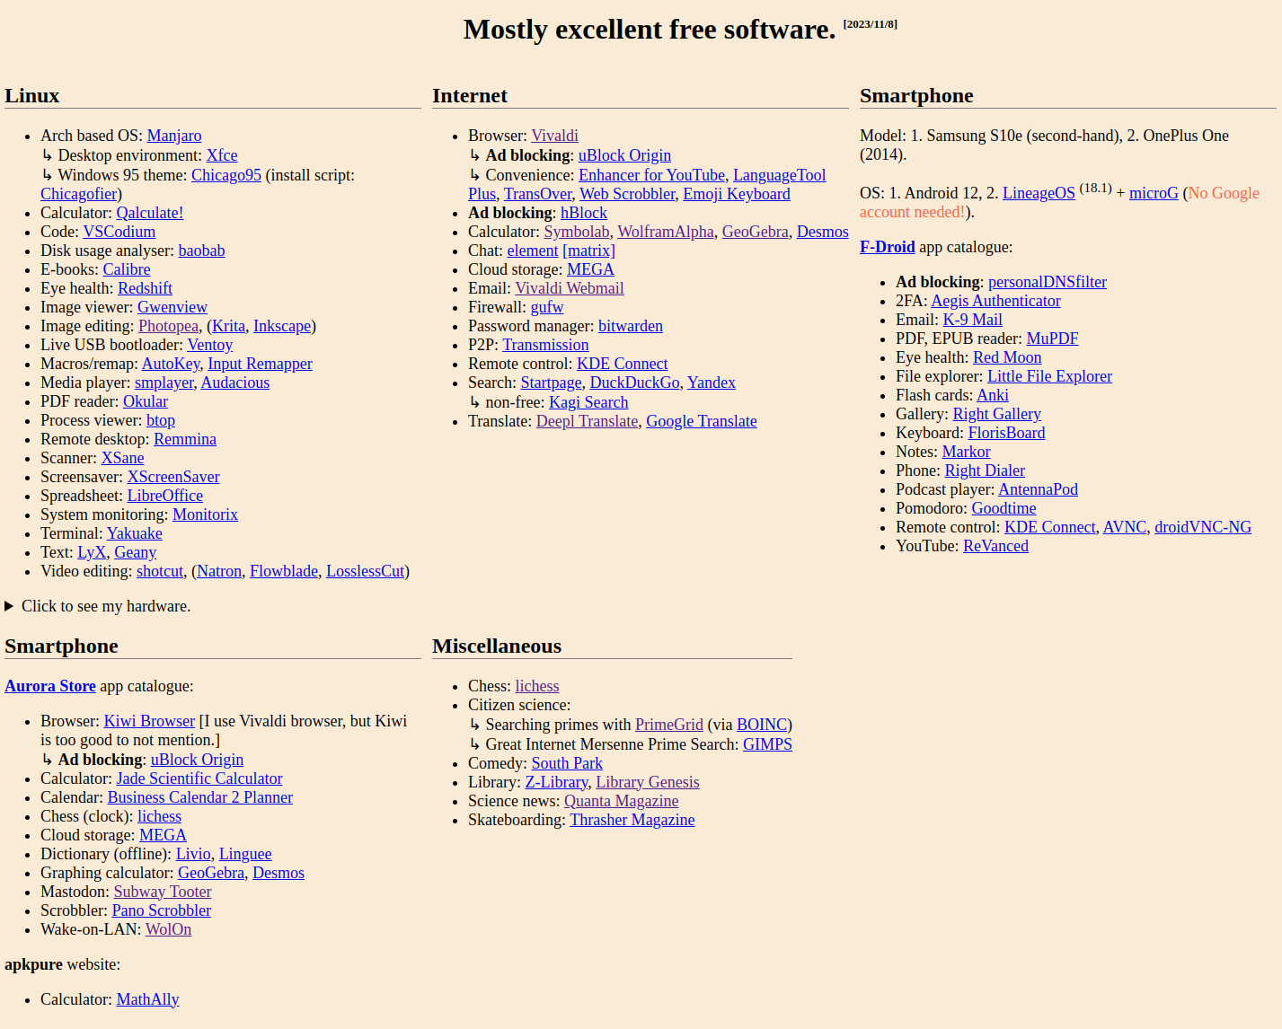Open the Xfce desktop environment link

tap(222, 155)
